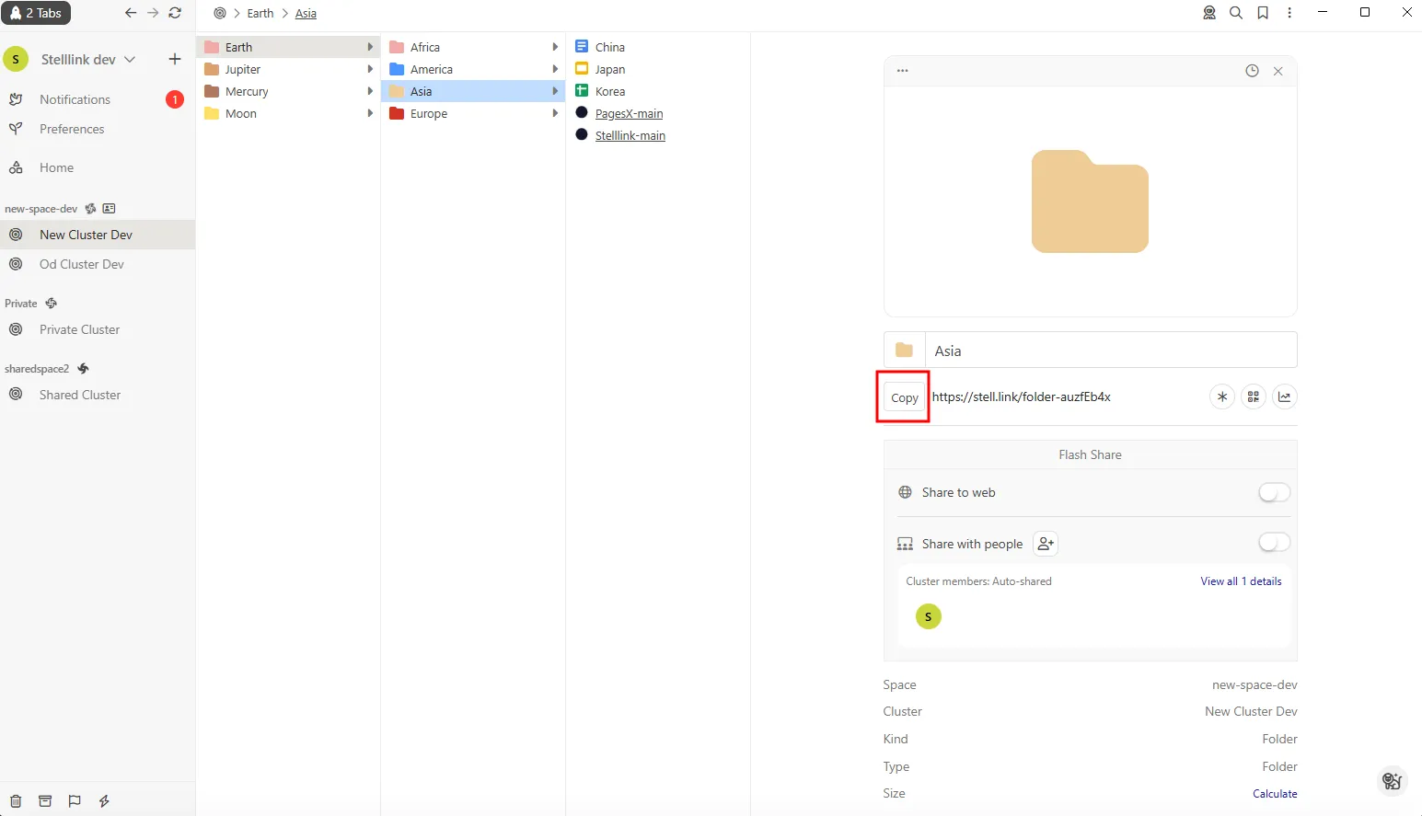Click the Calculate size link
The image size is (1422, 816).
click(1274, 794)
